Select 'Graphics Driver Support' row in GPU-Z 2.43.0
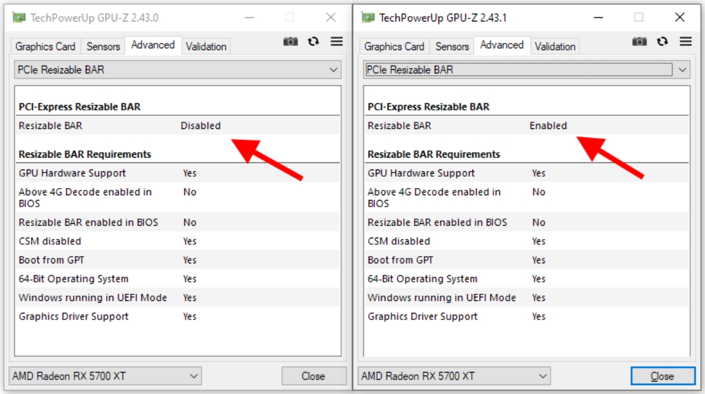The height and width of the screenshot is (394, 705). [x=178, y=316]
